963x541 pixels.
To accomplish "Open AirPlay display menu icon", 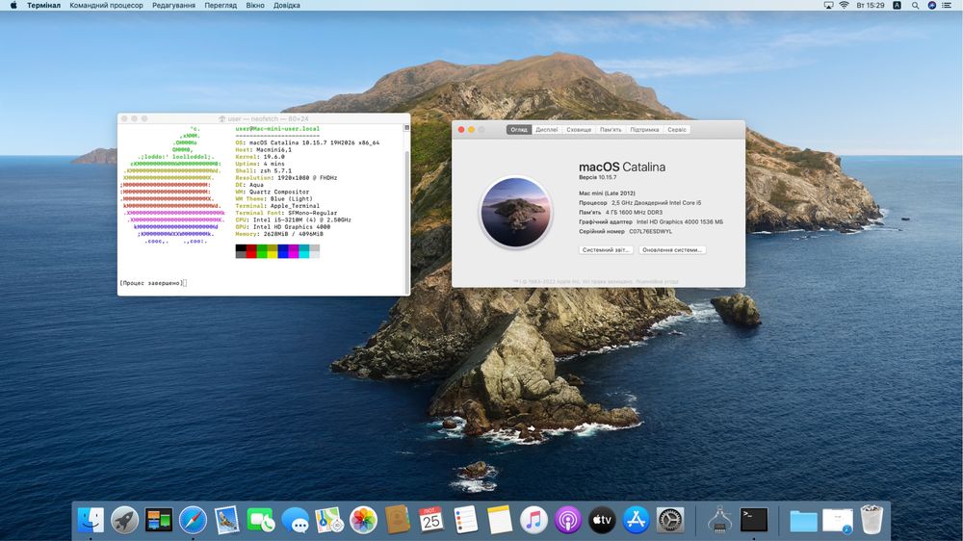I will point(828,6).
